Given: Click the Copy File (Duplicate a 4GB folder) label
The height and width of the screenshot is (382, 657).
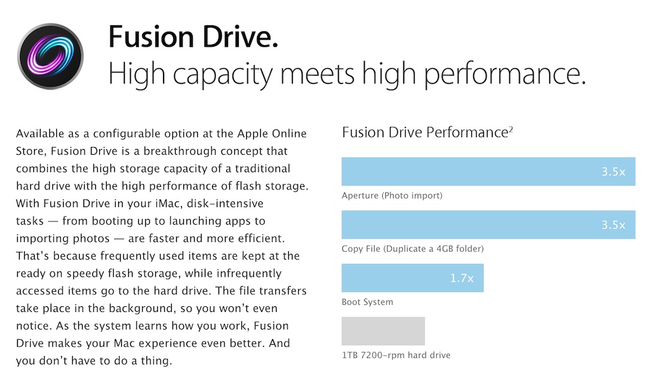Looking at the screenshot, I should click(x=413, y=249).
